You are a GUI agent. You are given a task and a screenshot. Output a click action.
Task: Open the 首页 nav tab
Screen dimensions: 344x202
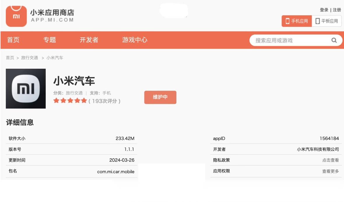13,40
